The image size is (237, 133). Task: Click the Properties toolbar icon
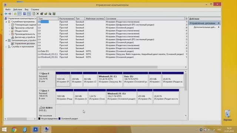(x=42, y=14)
